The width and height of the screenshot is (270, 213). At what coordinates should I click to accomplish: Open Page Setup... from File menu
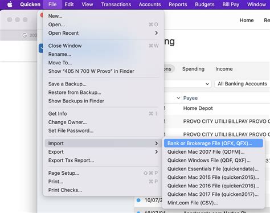click(x=104, y=173)
